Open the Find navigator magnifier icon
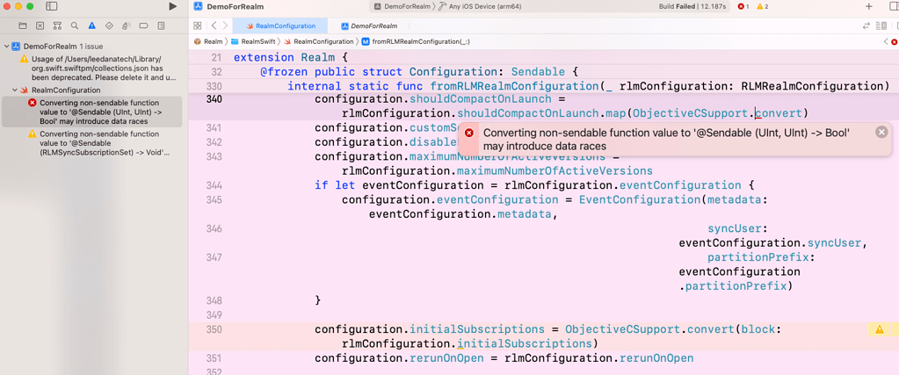899x375 pixels. [74, 26]
